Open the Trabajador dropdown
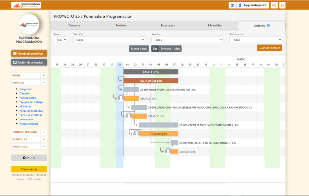This screenshot has height=196, width=309. [256, 40]
